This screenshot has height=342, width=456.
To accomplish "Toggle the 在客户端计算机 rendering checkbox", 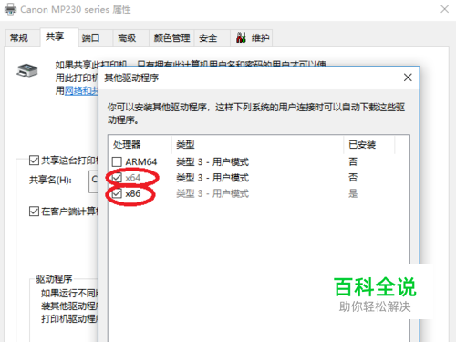I will [34, 211].
